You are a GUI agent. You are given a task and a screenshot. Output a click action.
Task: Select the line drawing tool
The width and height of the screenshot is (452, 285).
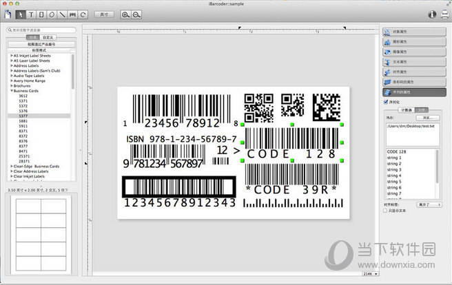click(x=62, y=14)
